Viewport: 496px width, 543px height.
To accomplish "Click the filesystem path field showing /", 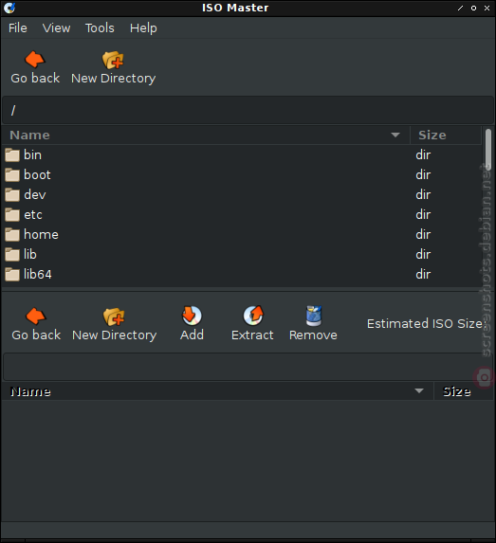I will (248, 111).
